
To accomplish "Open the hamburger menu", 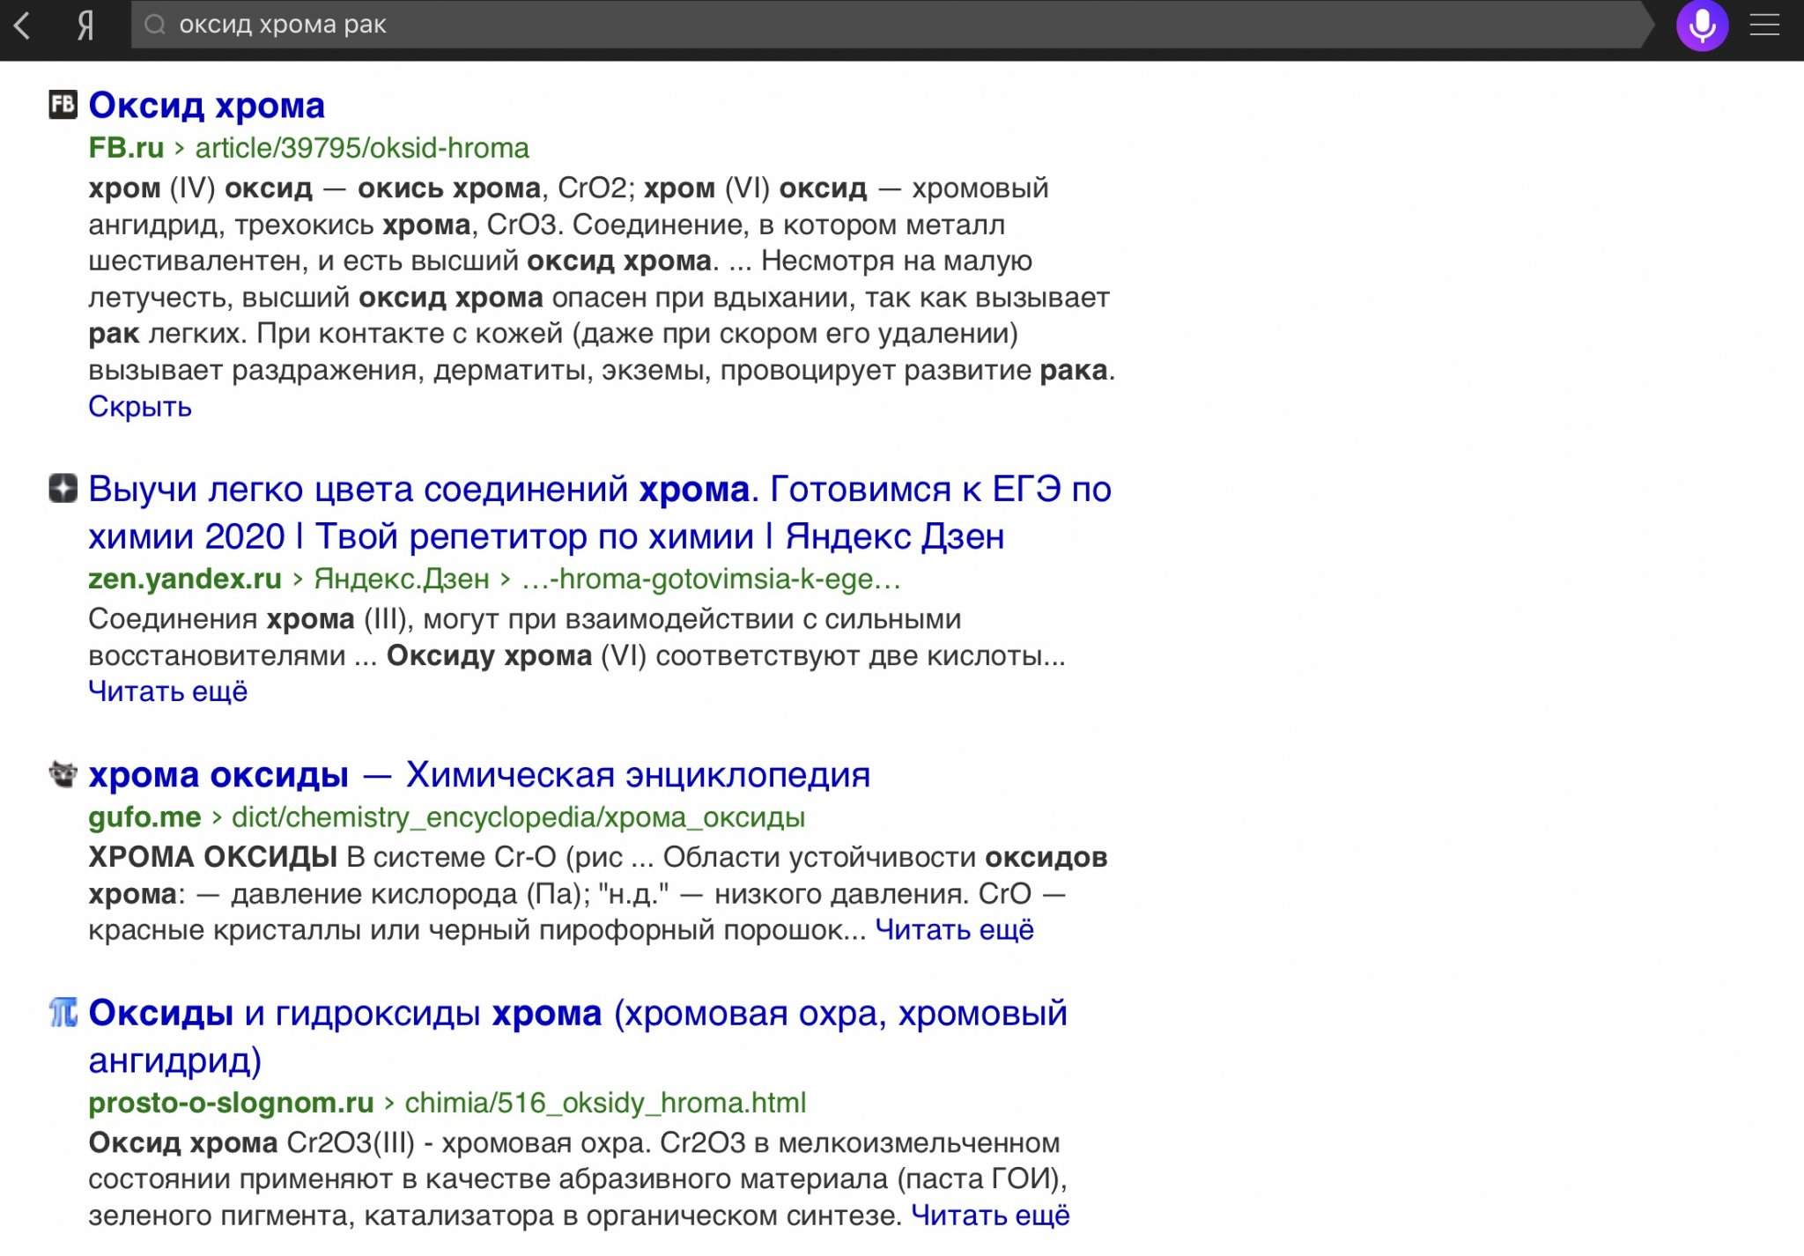I will click(1764, 26).
